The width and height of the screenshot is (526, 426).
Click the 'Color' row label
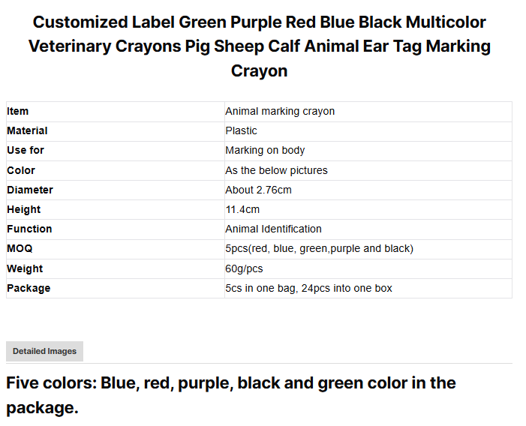pyautogui.click(x=21, y=170)
